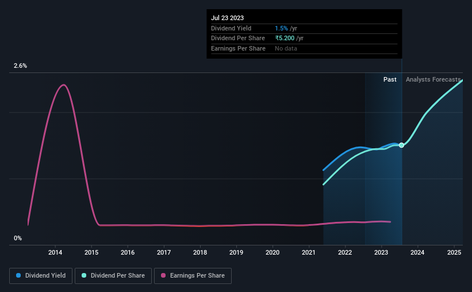This screenshot has height=292, width=472.
Task: Click the Jul 23 2023 tooltip date
Action: pos(227,18)
